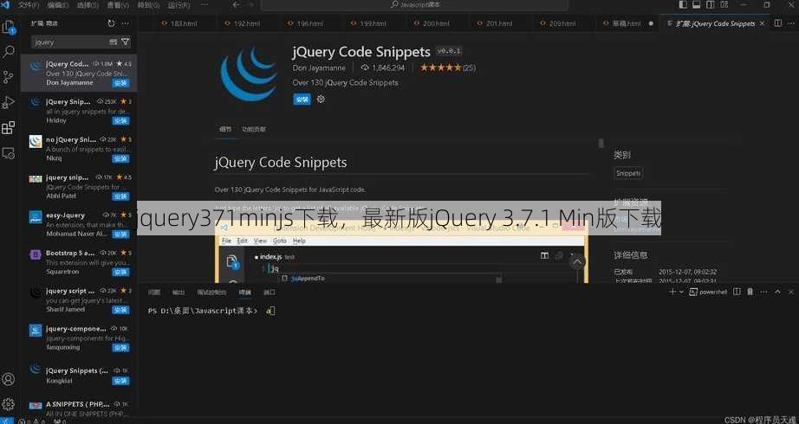Switch to the Ports panel tab
799x424 pixels.
point(270,292)
